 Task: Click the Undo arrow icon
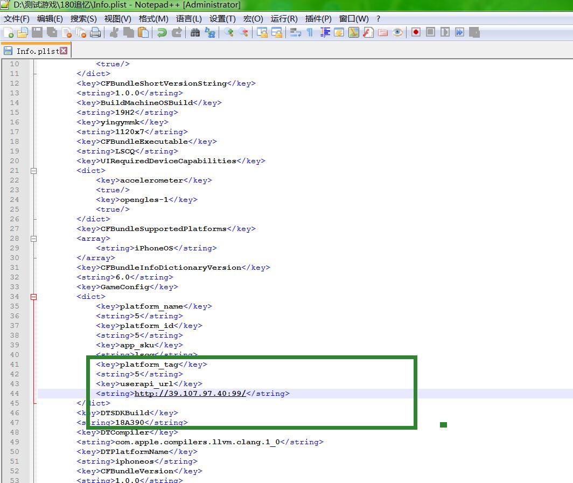162,33
